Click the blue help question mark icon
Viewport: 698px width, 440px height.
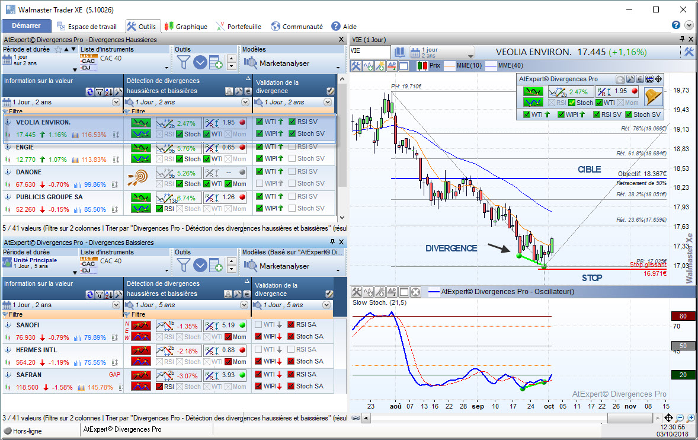click(x=675, y=25)
